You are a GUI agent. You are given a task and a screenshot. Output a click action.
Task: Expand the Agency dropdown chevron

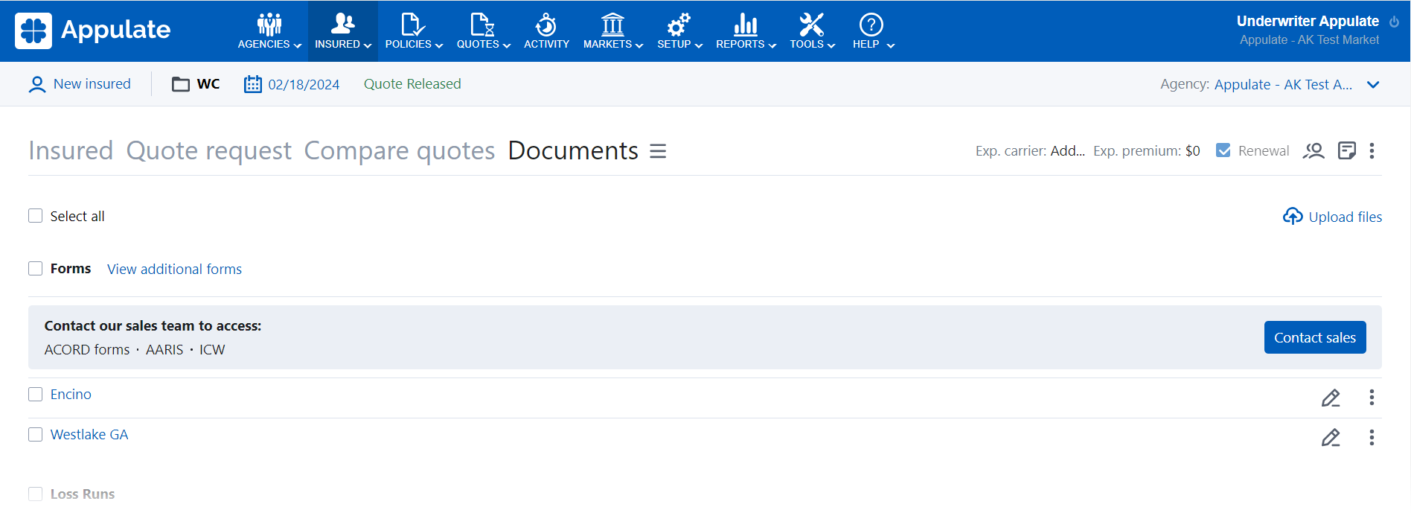(x=1373, y=85)
